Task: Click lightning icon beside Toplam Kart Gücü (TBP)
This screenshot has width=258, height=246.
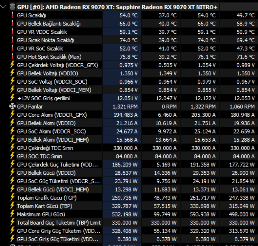Action: [x=12, y=206]
